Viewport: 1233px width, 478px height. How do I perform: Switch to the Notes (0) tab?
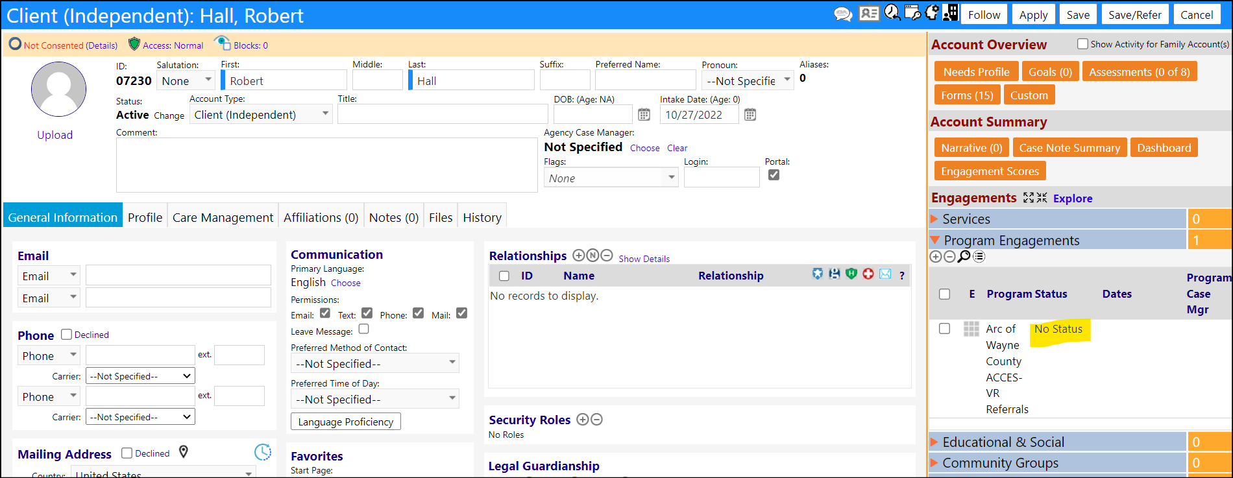click(x=394, y=217)
